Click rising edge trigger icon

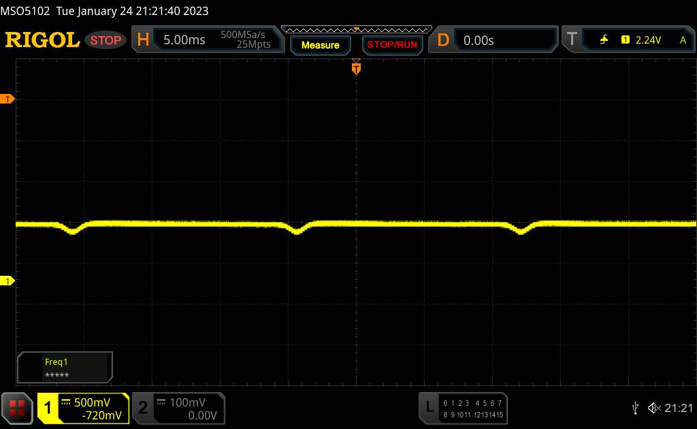coord(604,40)
